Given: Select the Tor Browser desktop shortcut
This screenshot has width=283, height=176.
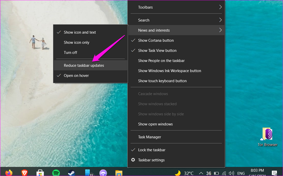Looking at the screenshot, I should (267, 137).
